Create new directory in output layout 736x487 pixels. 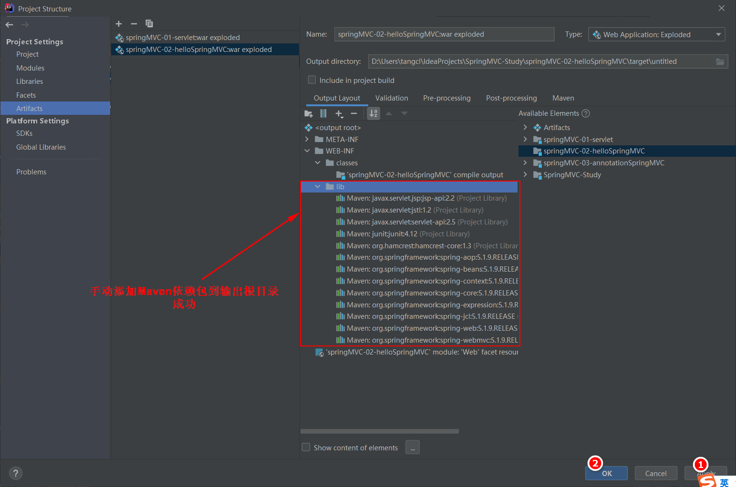[309, 113]
